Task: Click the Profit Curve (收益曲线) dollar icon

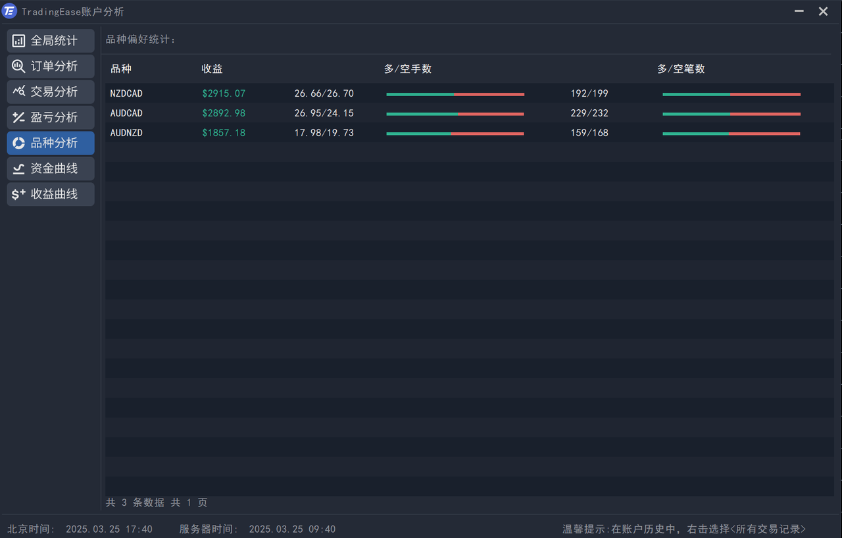Action: pyautogui.click(x=18, y=194)
